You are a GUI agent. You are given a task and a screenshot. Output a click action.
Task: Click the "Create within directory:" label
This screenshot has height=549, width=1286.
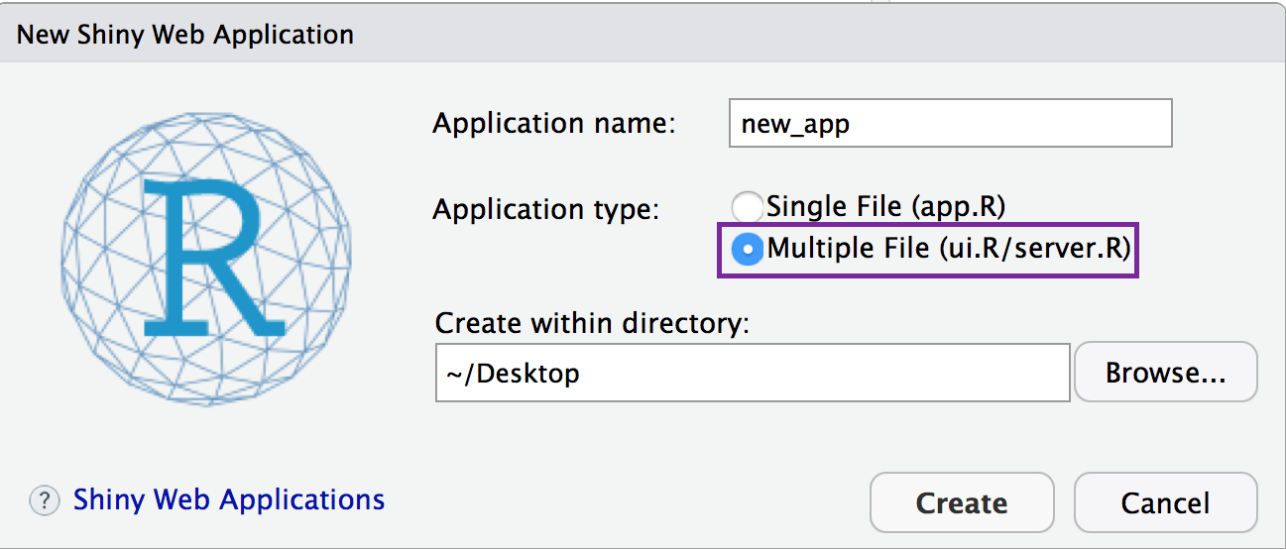pos(592,323)
